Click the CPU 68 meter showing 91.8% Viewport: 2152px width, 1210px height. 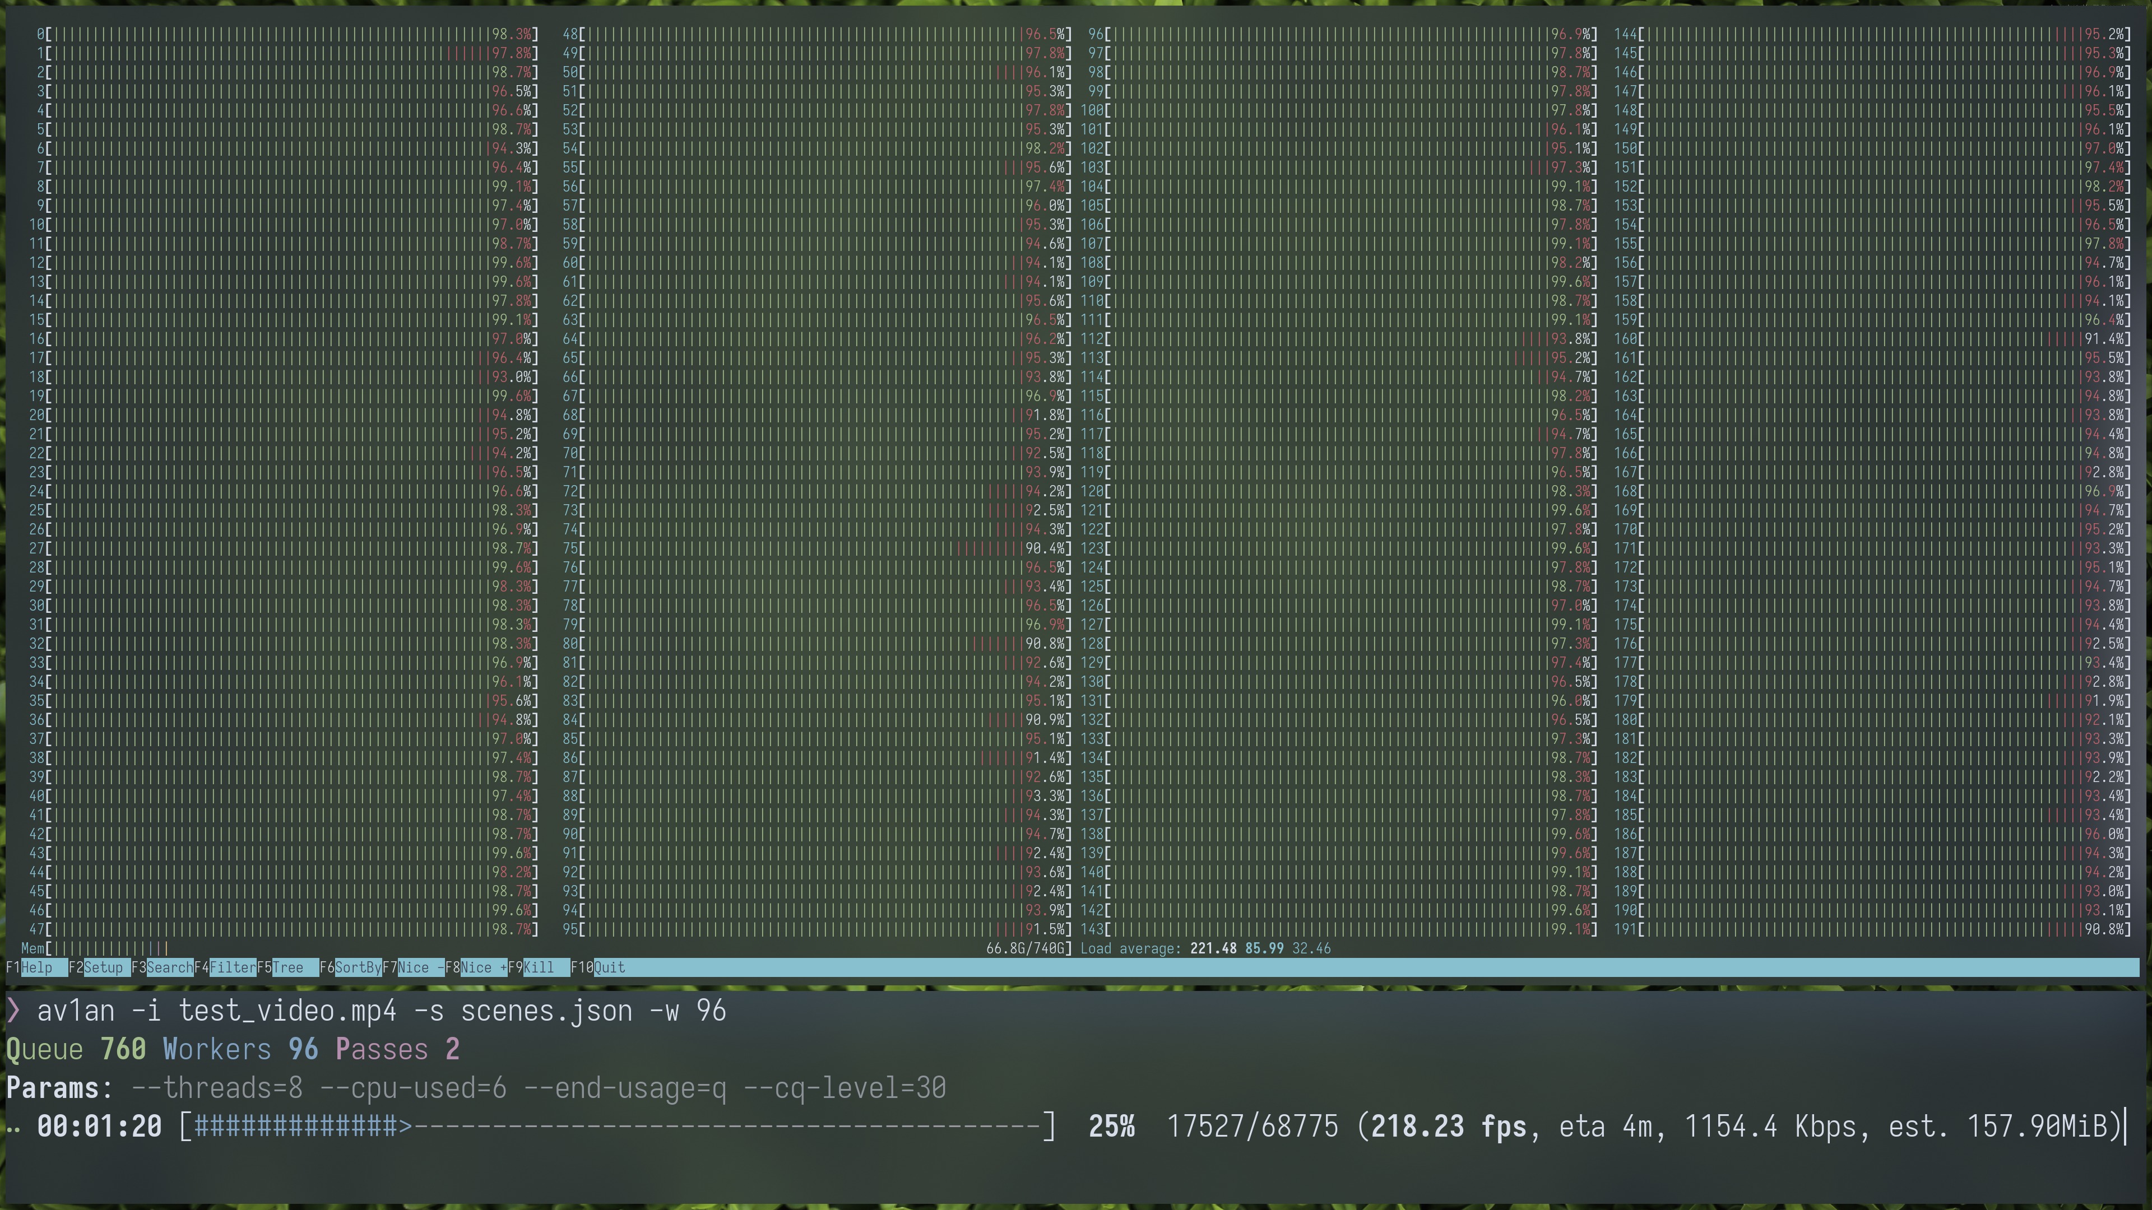coord(817,415)
